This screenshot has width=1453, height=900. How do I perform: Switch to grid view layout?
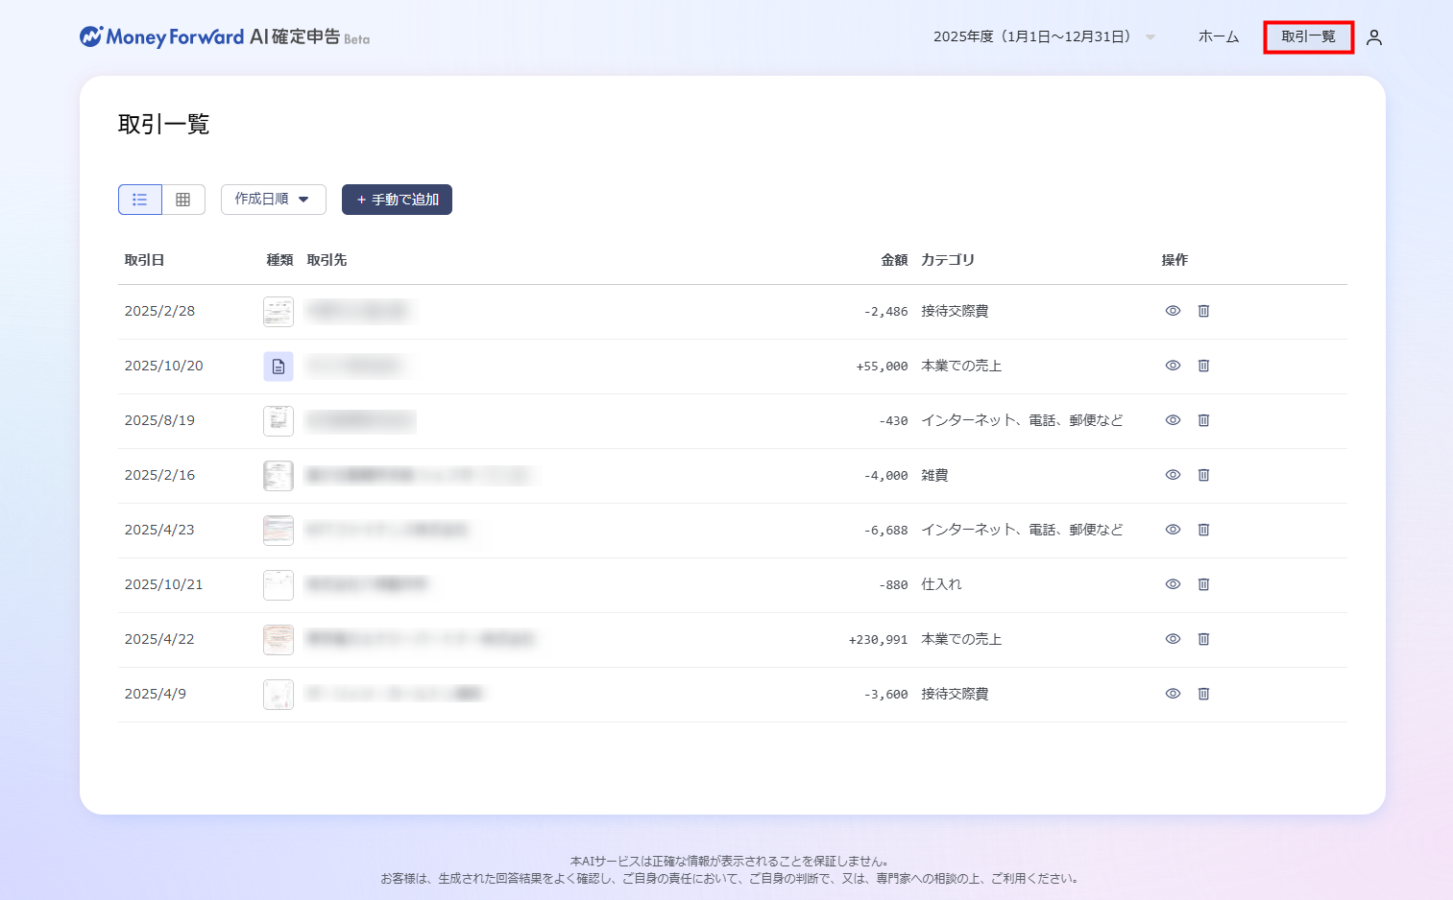tap(183, 200)
